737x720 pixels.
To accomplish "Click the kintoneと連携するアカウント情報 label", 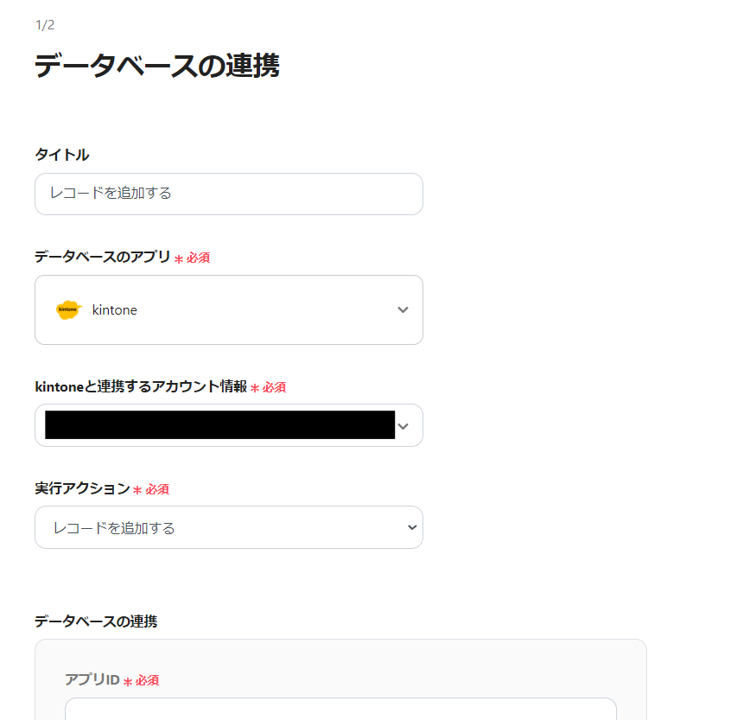I will point(140,386).
